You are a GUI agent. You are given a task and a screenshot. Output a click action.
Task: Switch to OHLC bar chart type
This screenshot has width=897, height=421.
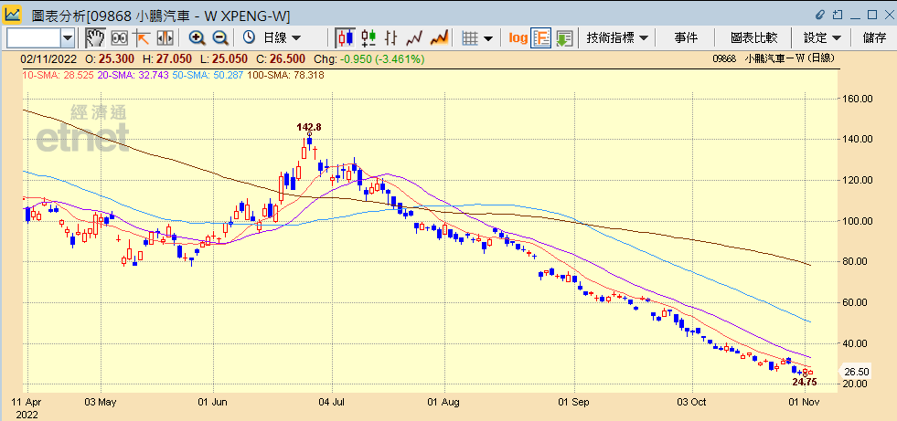tap(391, 38)
